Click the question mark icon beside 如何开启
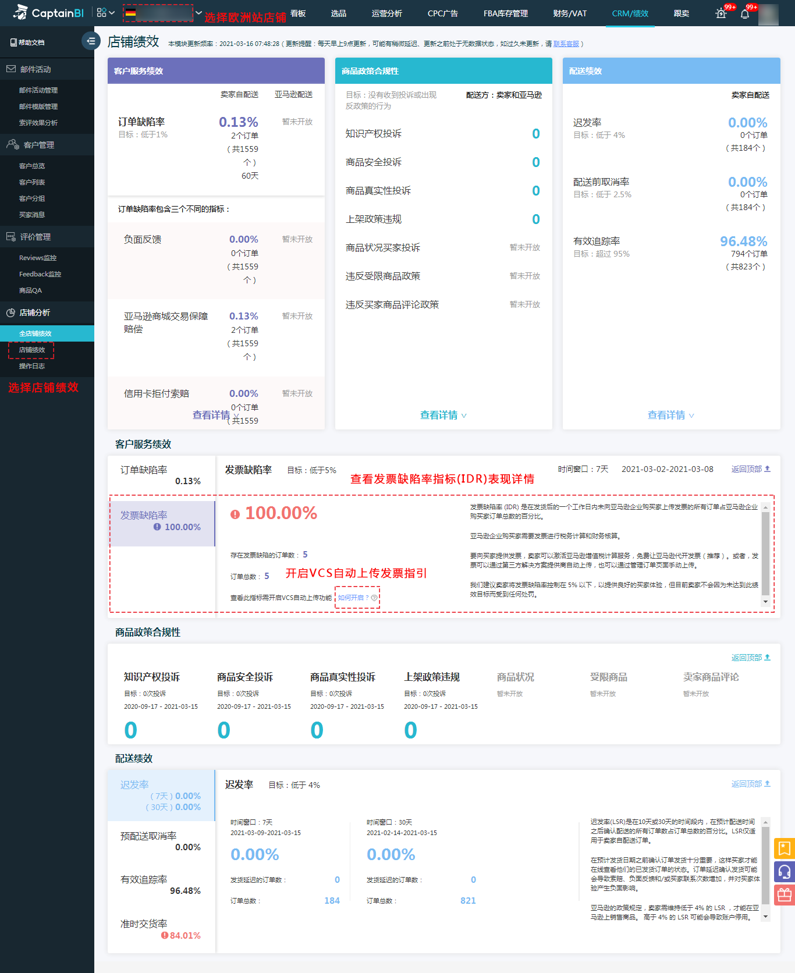This screenshot has height=973, width=795. coord(374,598)
